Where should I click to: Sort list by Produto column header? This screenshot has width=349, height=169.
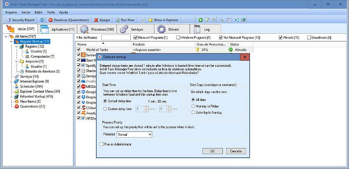pyautogui.click(x=163, y=45)
